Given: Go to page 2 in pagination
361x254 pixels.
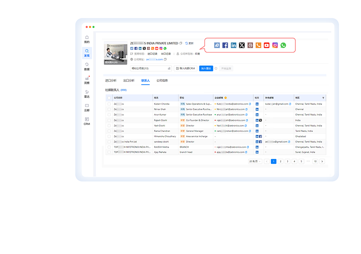Looking at the screenshot, I should (x=280, y=161).
